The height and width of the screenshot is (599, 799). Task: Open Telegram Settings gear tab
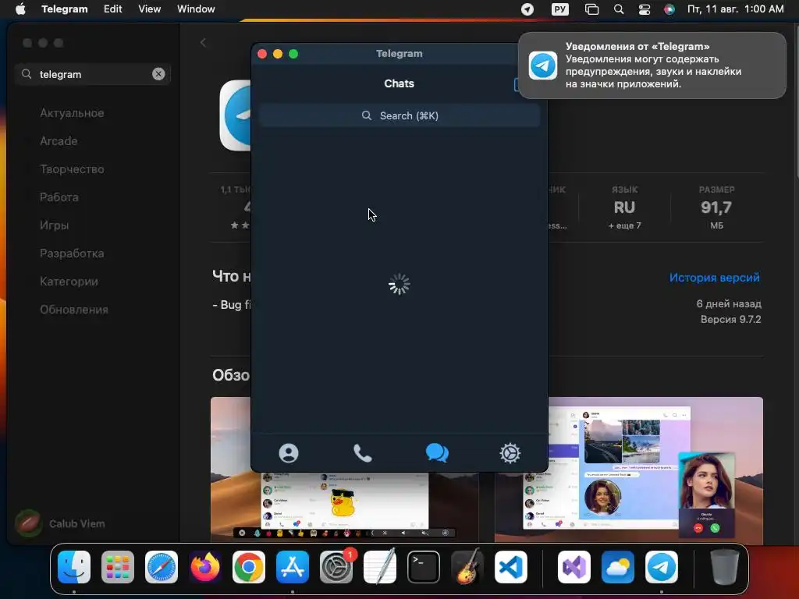pyautogui.click(x=510, y=453)
